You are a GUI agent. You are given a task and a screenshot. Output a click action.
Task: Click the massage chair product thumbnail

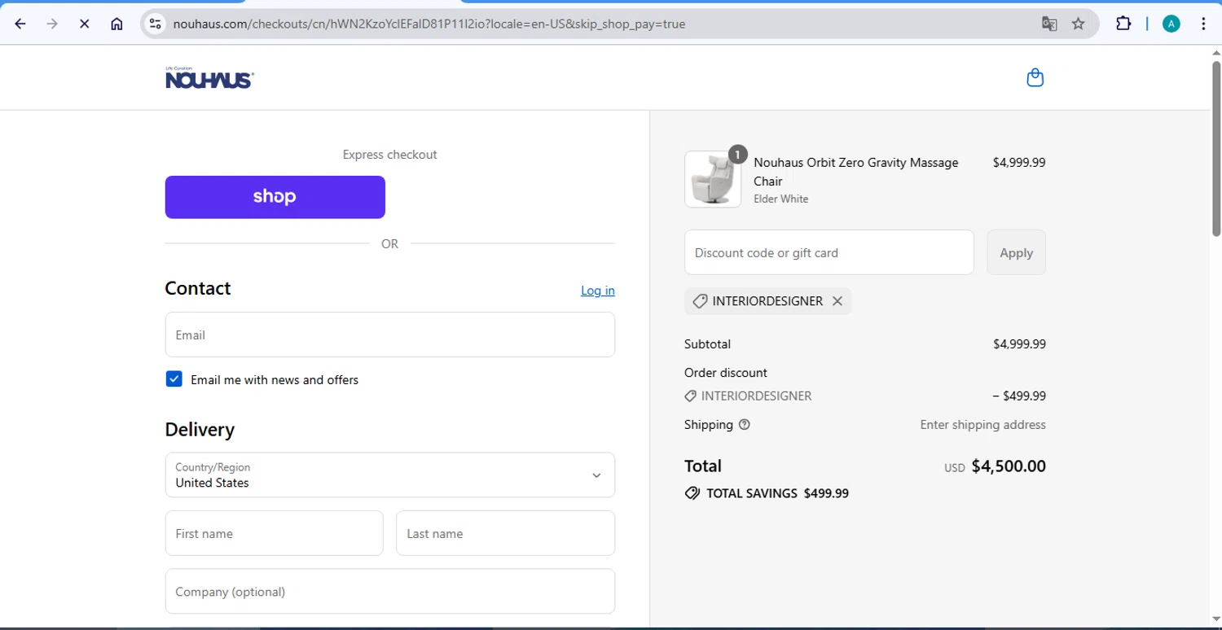coord(713,179)
